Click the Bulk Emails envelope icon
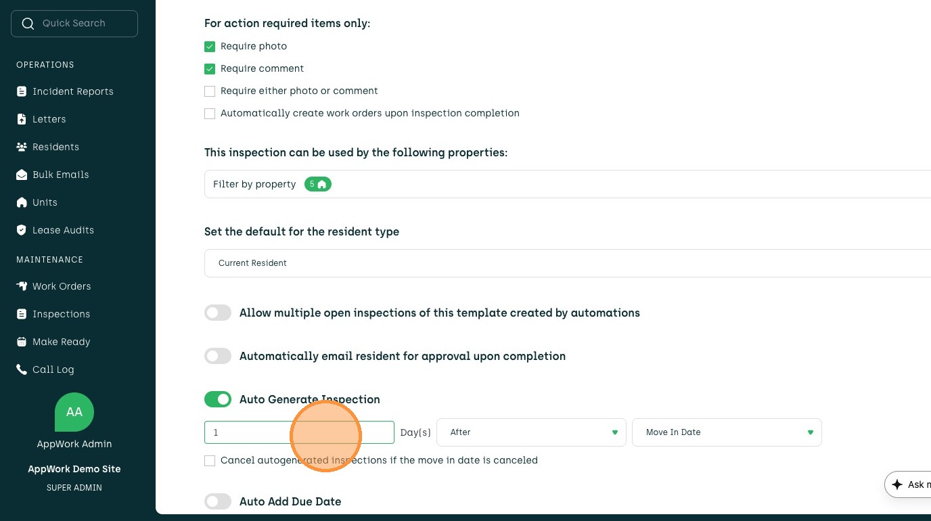 pyautogui.click(x=22, y=175)
